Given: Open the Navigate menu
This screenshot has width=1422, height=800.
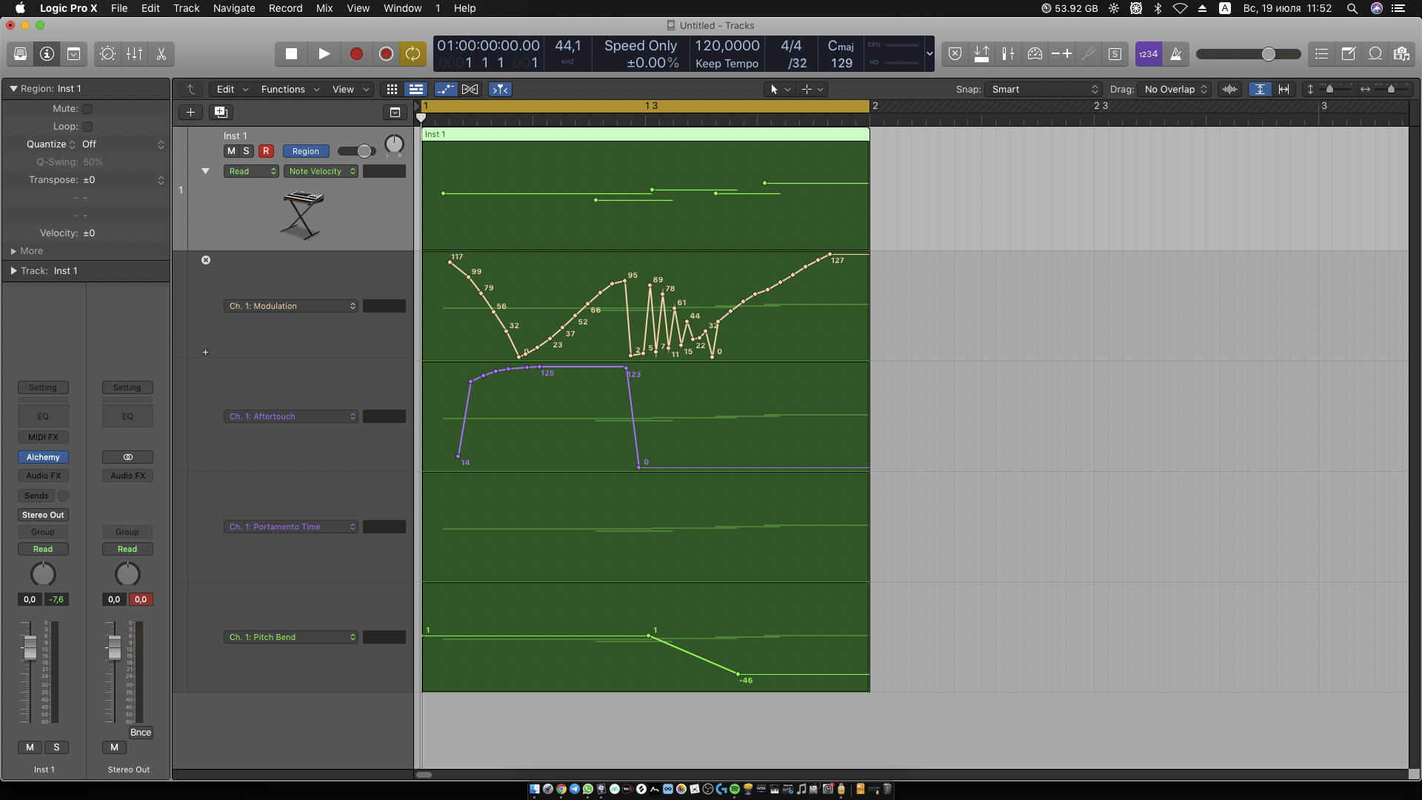Looking at the screenshot, I should click(234, 8).
